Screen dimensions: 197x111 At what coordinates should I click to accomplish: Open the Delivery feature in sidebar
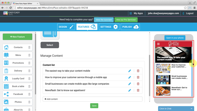point(17,71)
